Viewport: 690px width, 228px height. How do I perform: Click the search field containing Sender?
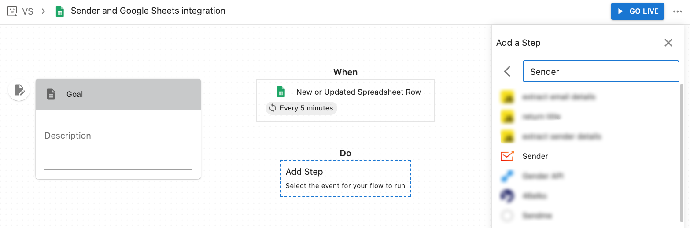(601, 71)
